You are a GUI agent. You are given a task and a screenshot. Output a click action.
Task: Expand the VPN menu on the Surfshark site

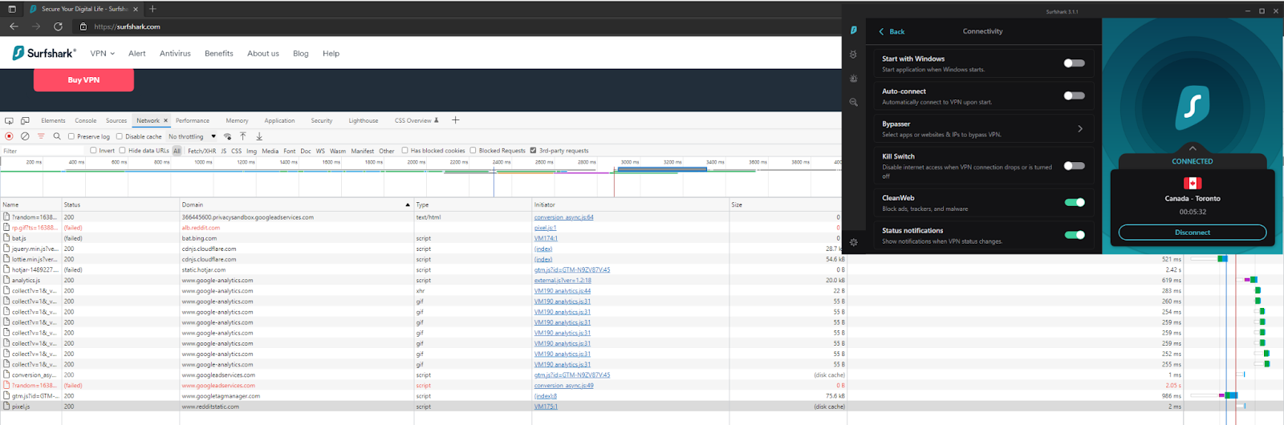point(103,54)
